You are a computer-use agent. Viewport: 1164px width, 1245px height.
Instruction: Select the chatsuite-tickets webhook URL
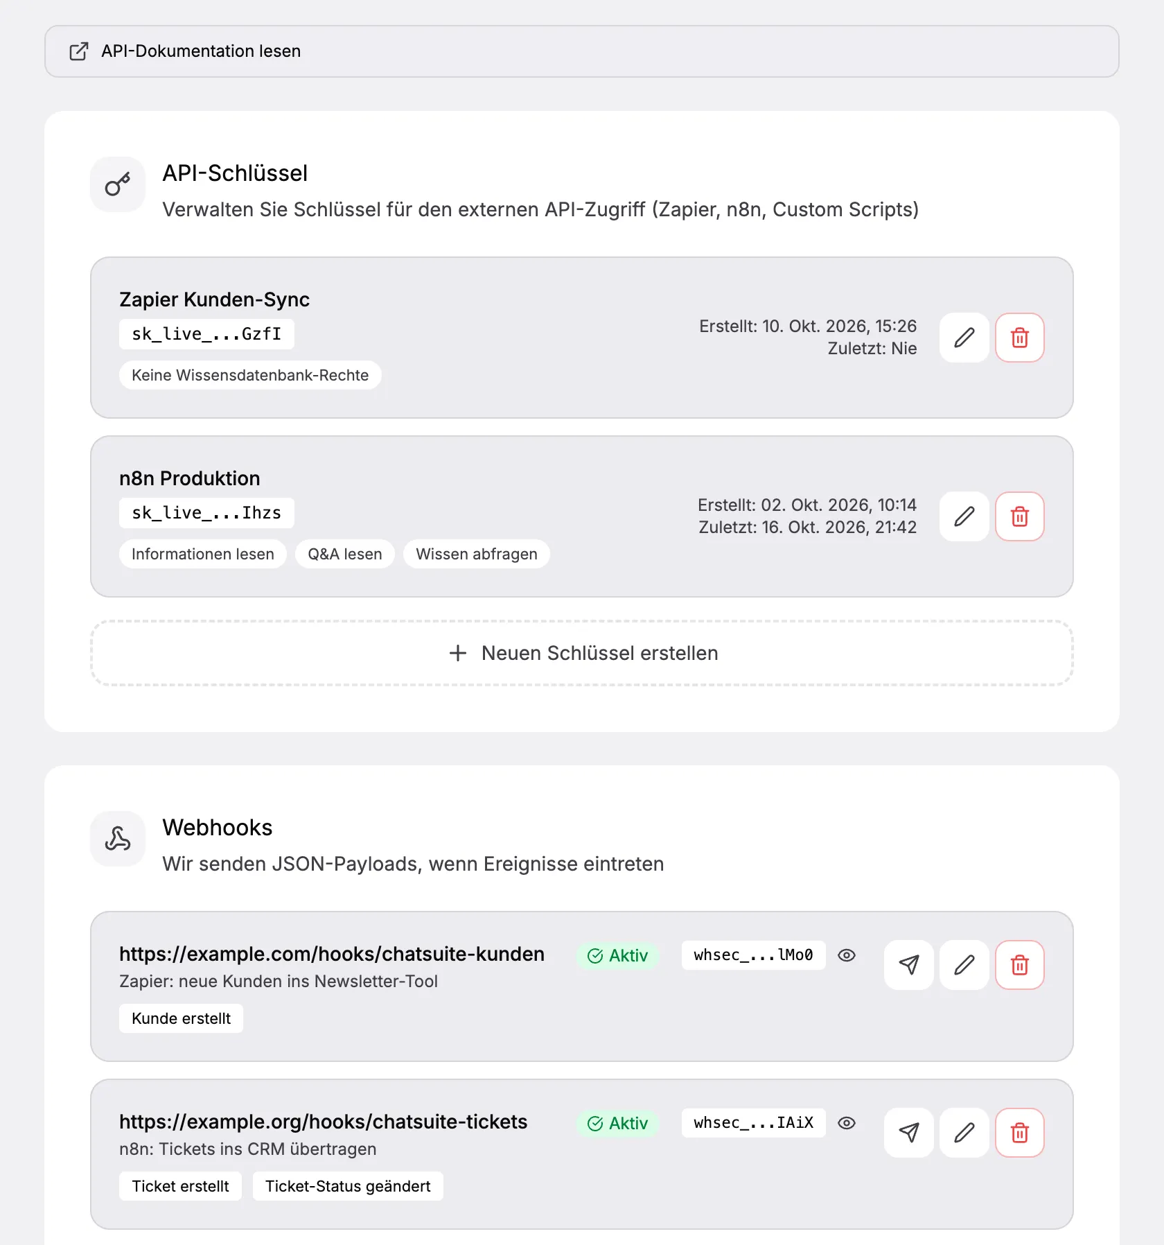[324, 1122]
